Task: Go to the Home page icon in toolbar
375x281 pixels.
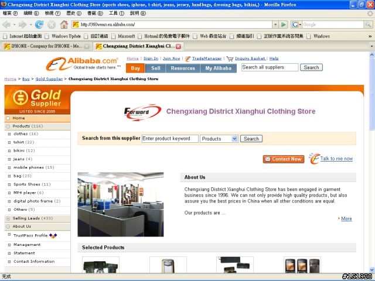Action: point(64,25)
